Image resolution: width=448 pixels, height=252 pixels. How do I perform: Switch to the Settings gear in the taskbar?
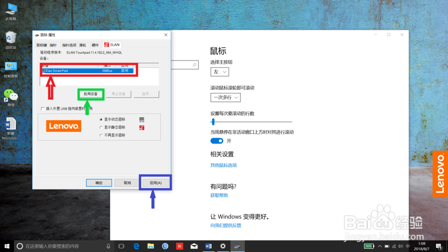point(223,246)
